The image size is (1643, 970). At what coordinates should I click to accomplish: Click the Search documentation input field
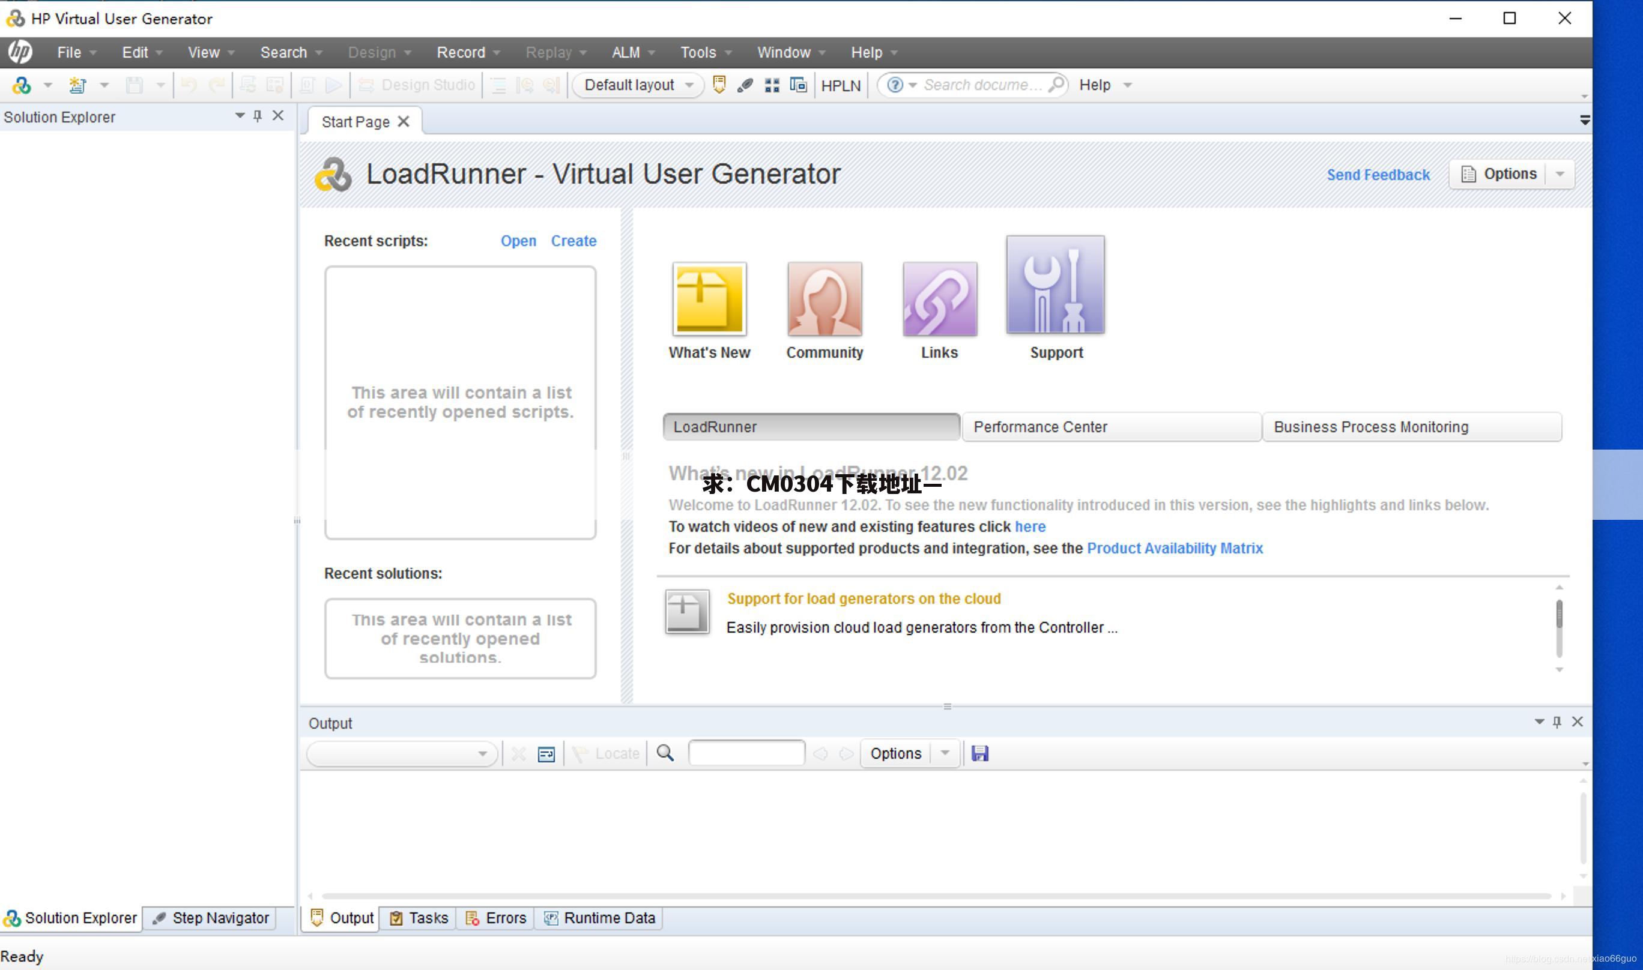click(x=982, y=85)
